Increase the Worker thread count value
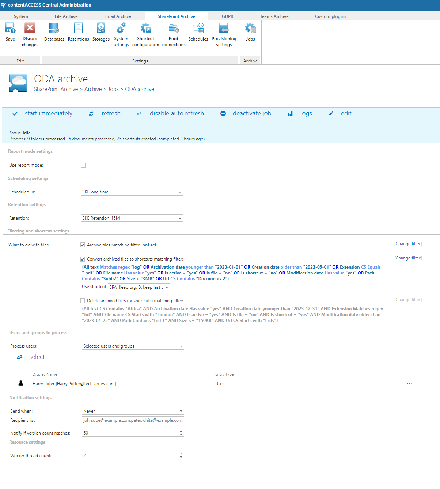Screen dimensions: 440x489 coord(181,454)
